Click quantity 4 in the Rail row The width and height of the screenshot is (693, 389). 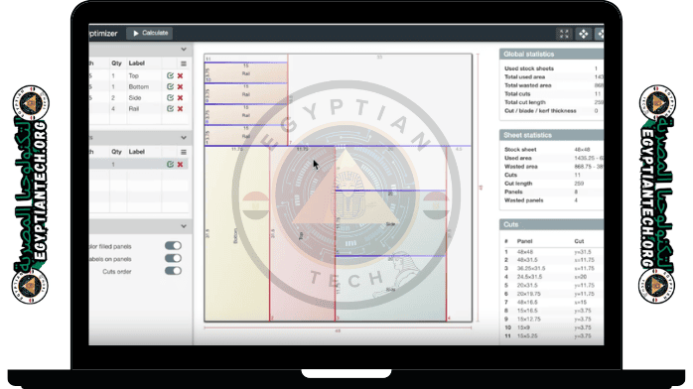[x=113, y=108]
